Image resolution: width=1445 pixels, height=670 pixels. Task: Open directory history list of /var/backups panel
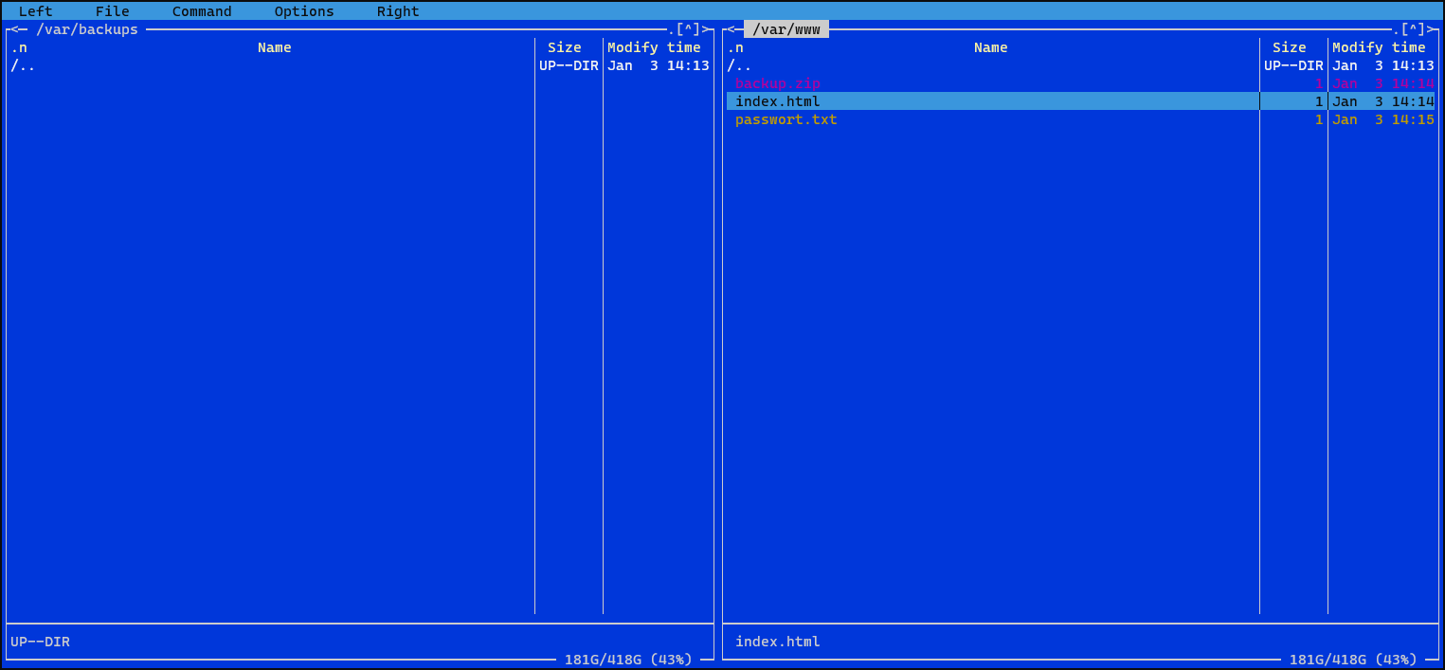(x=688, y=29)
